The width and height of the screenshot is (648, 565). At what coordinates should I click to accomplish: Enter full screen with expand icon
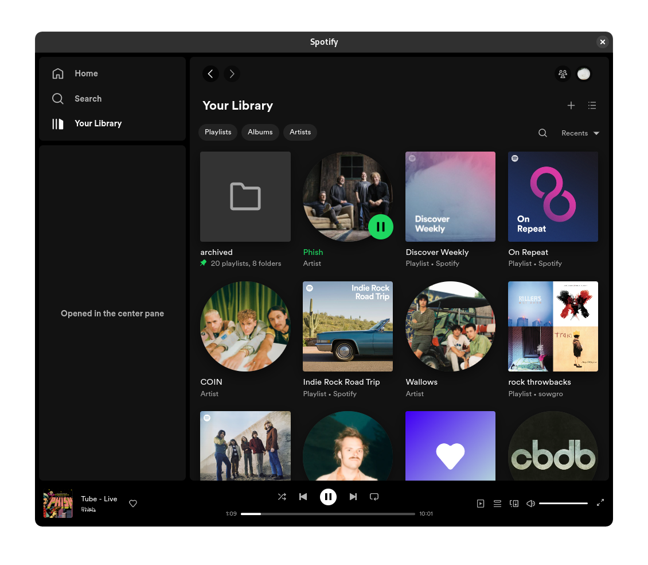point(600,502)
